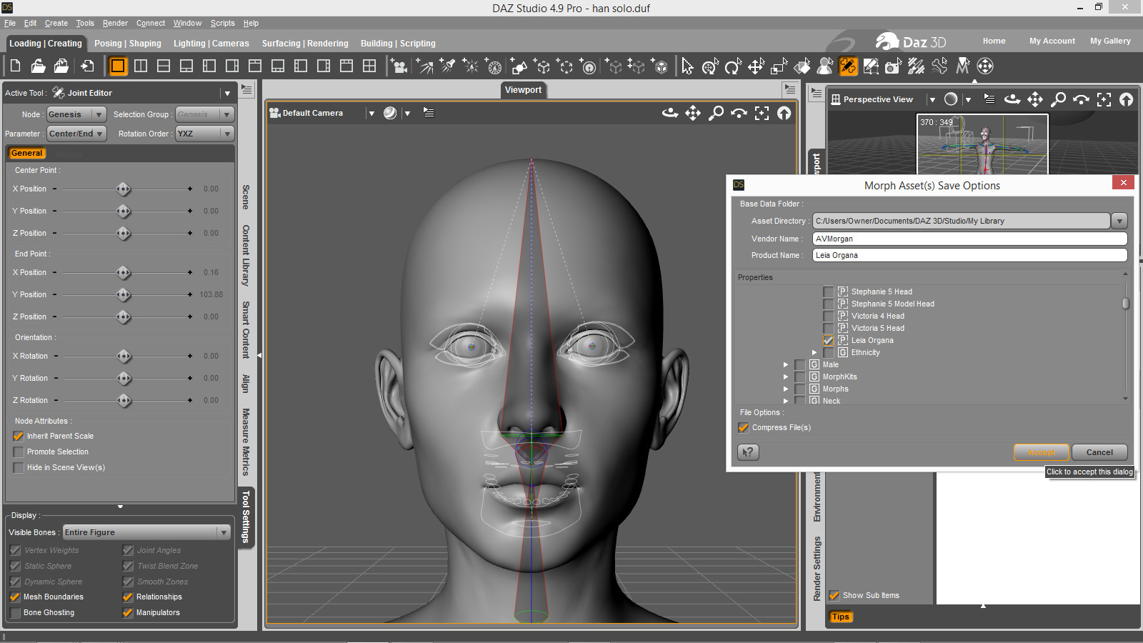Select the Rotate tool
Image resolution: width=1143 pixels, height=643 pixels.
pyautogui.click(x=733, y=66)
